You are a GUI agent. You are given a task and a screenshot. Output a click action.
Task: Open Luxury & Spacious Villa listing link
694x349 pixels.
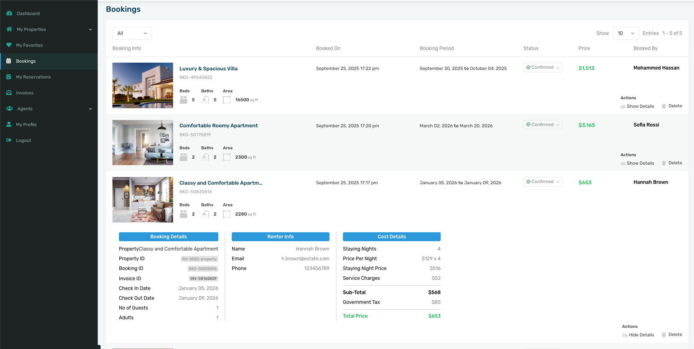(x=209, y=69)
